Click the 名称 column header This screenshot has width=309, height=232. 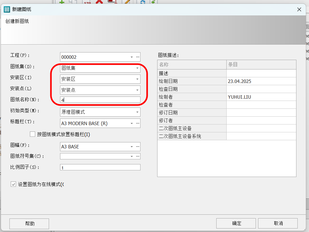click(x=192, y=64)
